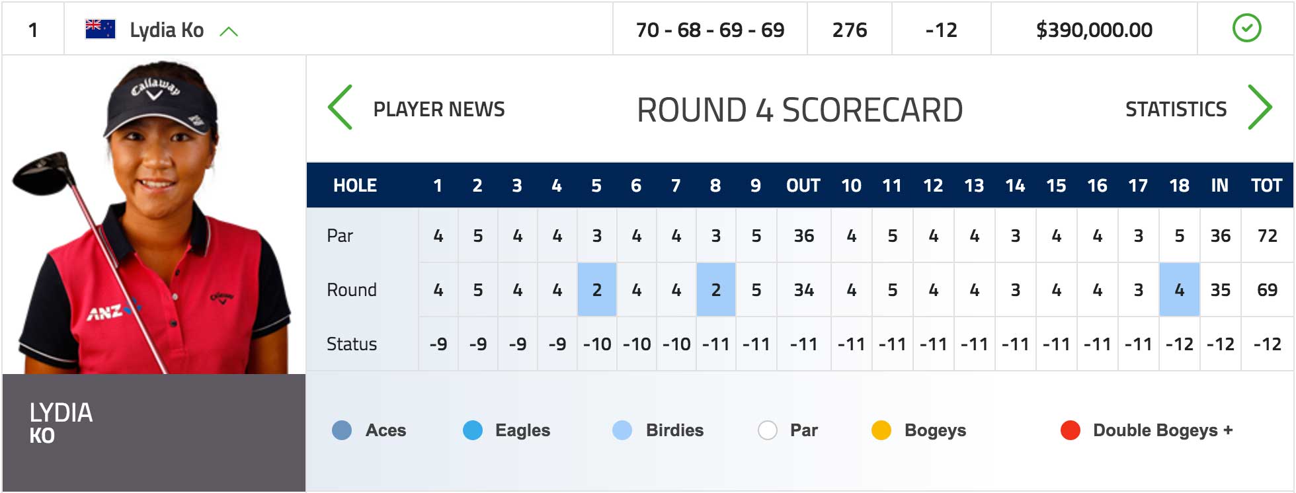1296x493 pixels.
Task: Select the birdie score on hole 5
Action: (597, 289)
